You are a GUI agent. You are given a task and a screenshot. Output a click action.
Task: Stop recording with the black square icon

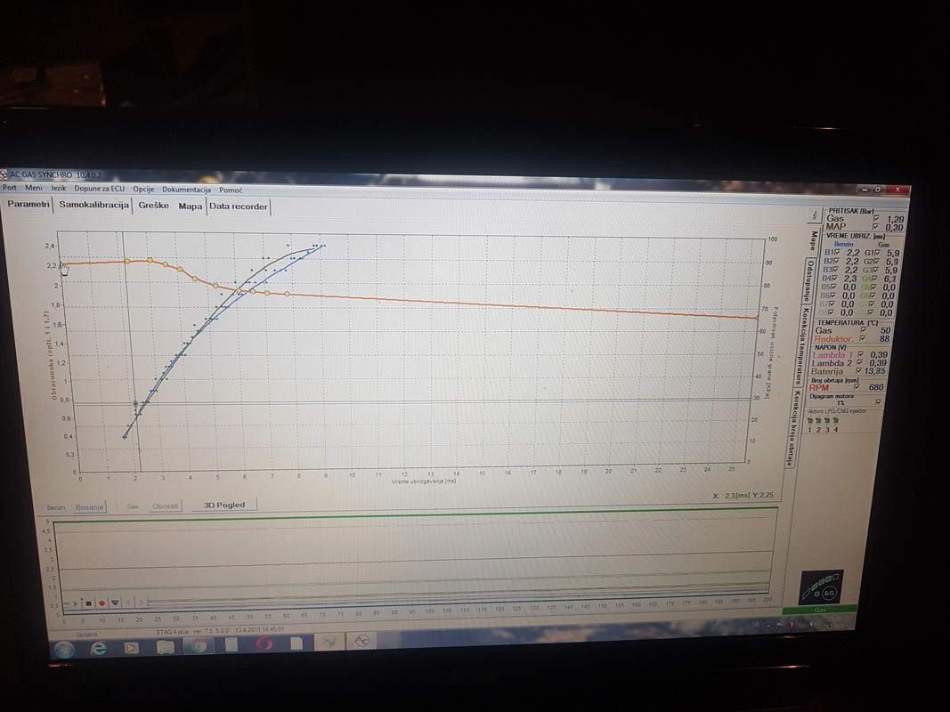click(88, 603)
